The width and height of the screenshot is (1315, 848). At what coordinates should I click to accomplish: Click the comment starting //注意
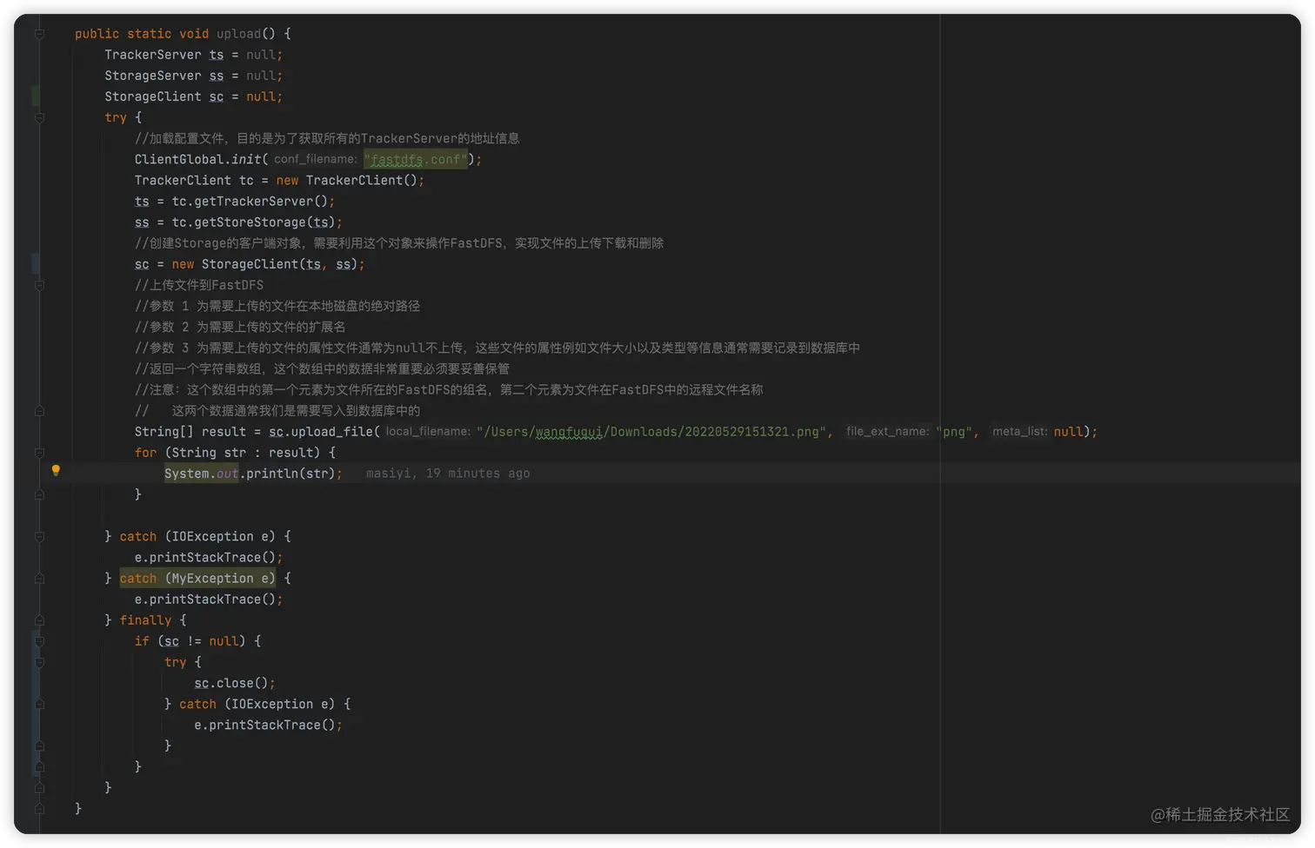click(449, 390)
